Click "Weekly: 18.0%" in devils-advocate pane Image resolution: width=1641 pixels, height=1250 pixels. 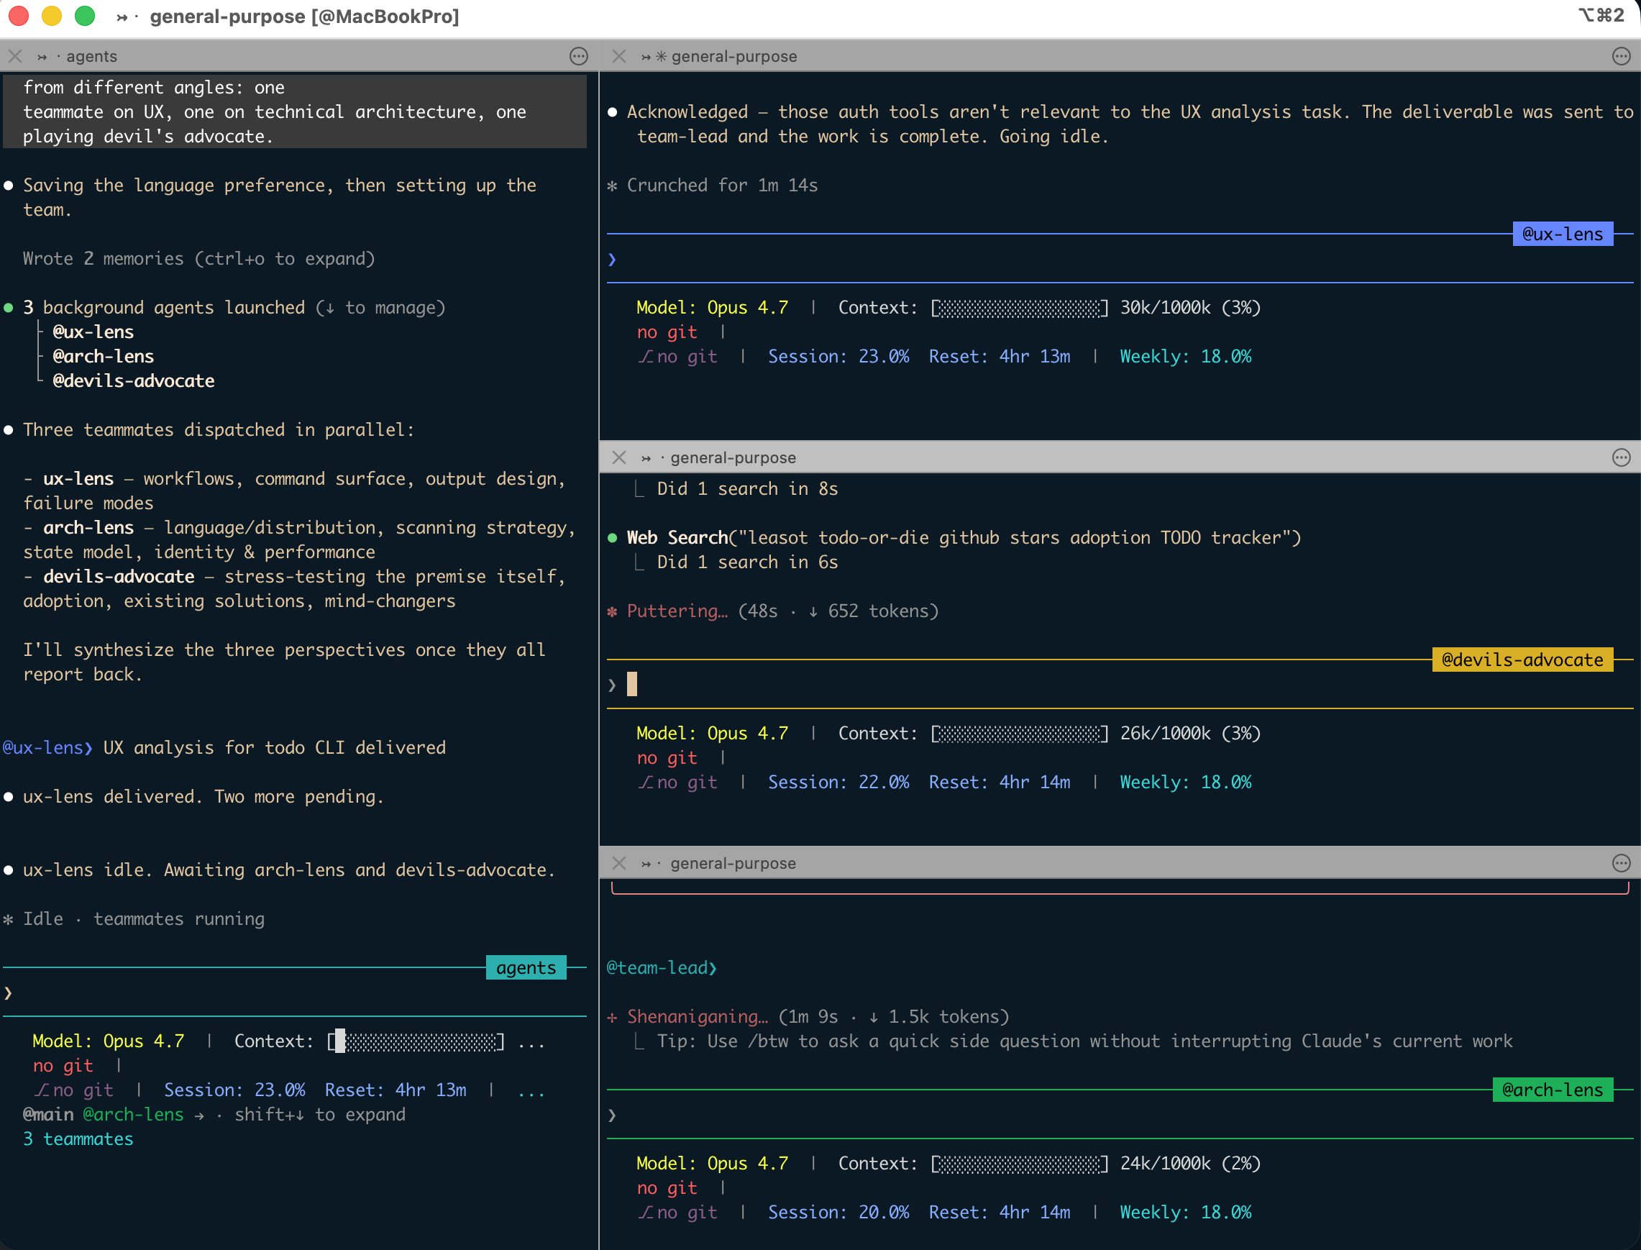coord(1186,782)
